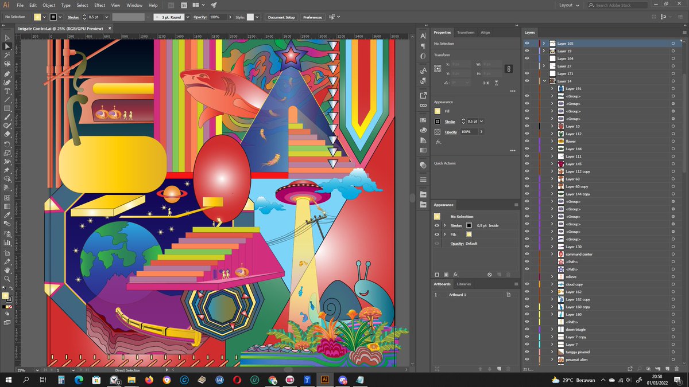This screenshot has width=689, height=387.
Task: Click the Document Setup button
Action: (281, 17)
